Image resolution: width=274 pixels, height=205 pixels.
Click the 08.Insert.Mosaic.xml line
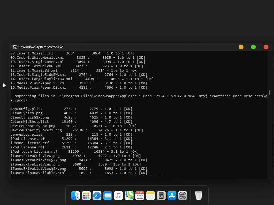pos(72,53)
